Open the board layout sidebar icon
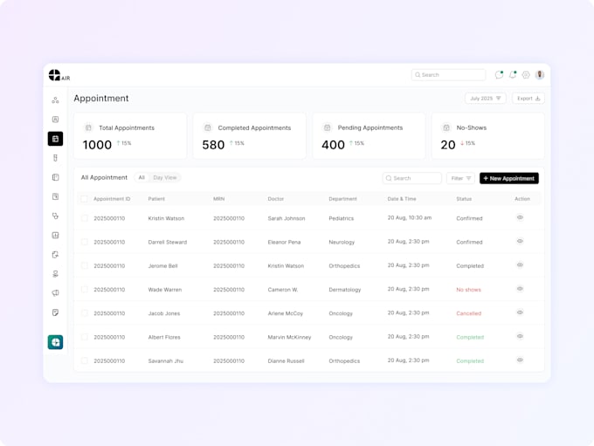Screen dimensions: 594x446 tap(55, 177)
